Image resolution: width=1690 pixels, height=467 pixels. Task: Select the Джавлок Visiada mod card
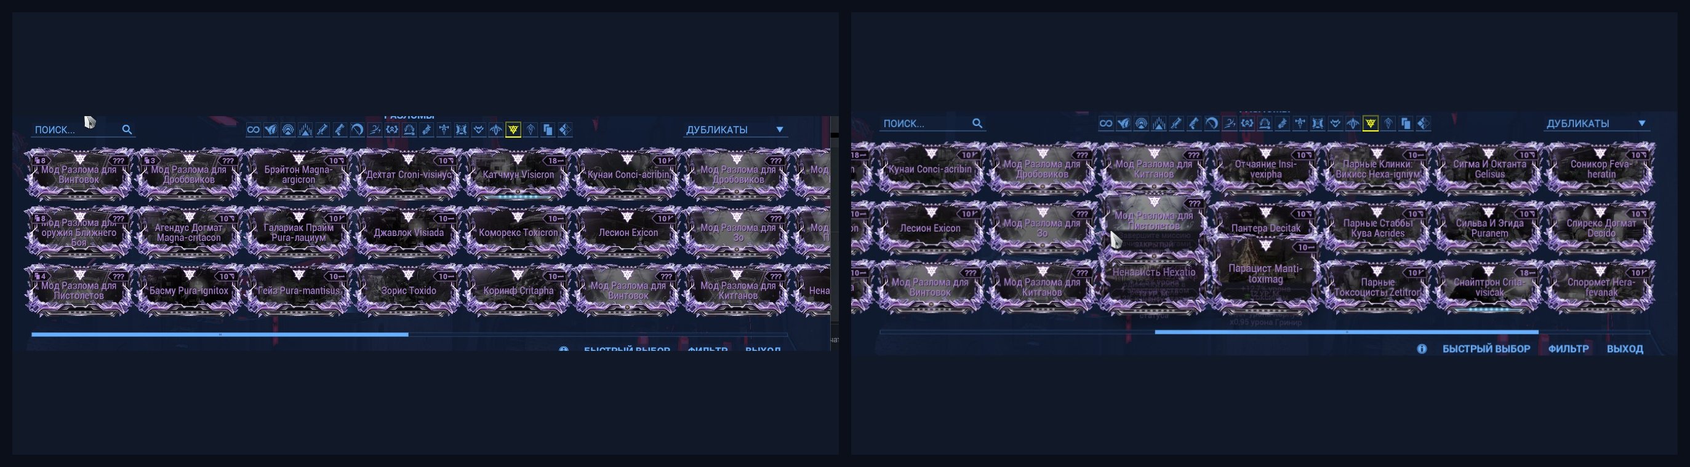[409, 232]
